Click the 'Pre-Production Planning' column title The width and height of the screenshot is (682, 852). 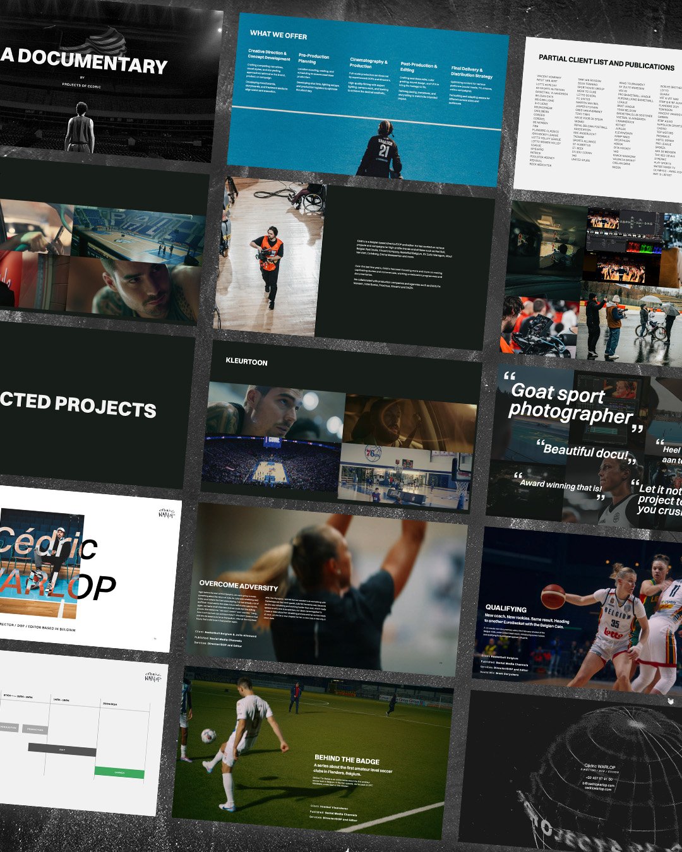pyautogui.click(x=314, y=59)
